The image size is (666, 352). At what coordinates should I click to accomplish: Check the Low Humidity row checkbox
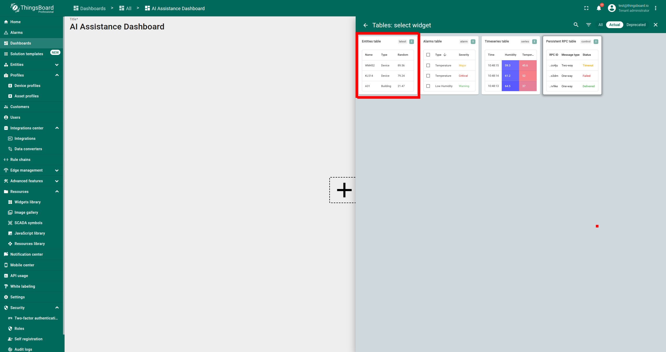428,86
